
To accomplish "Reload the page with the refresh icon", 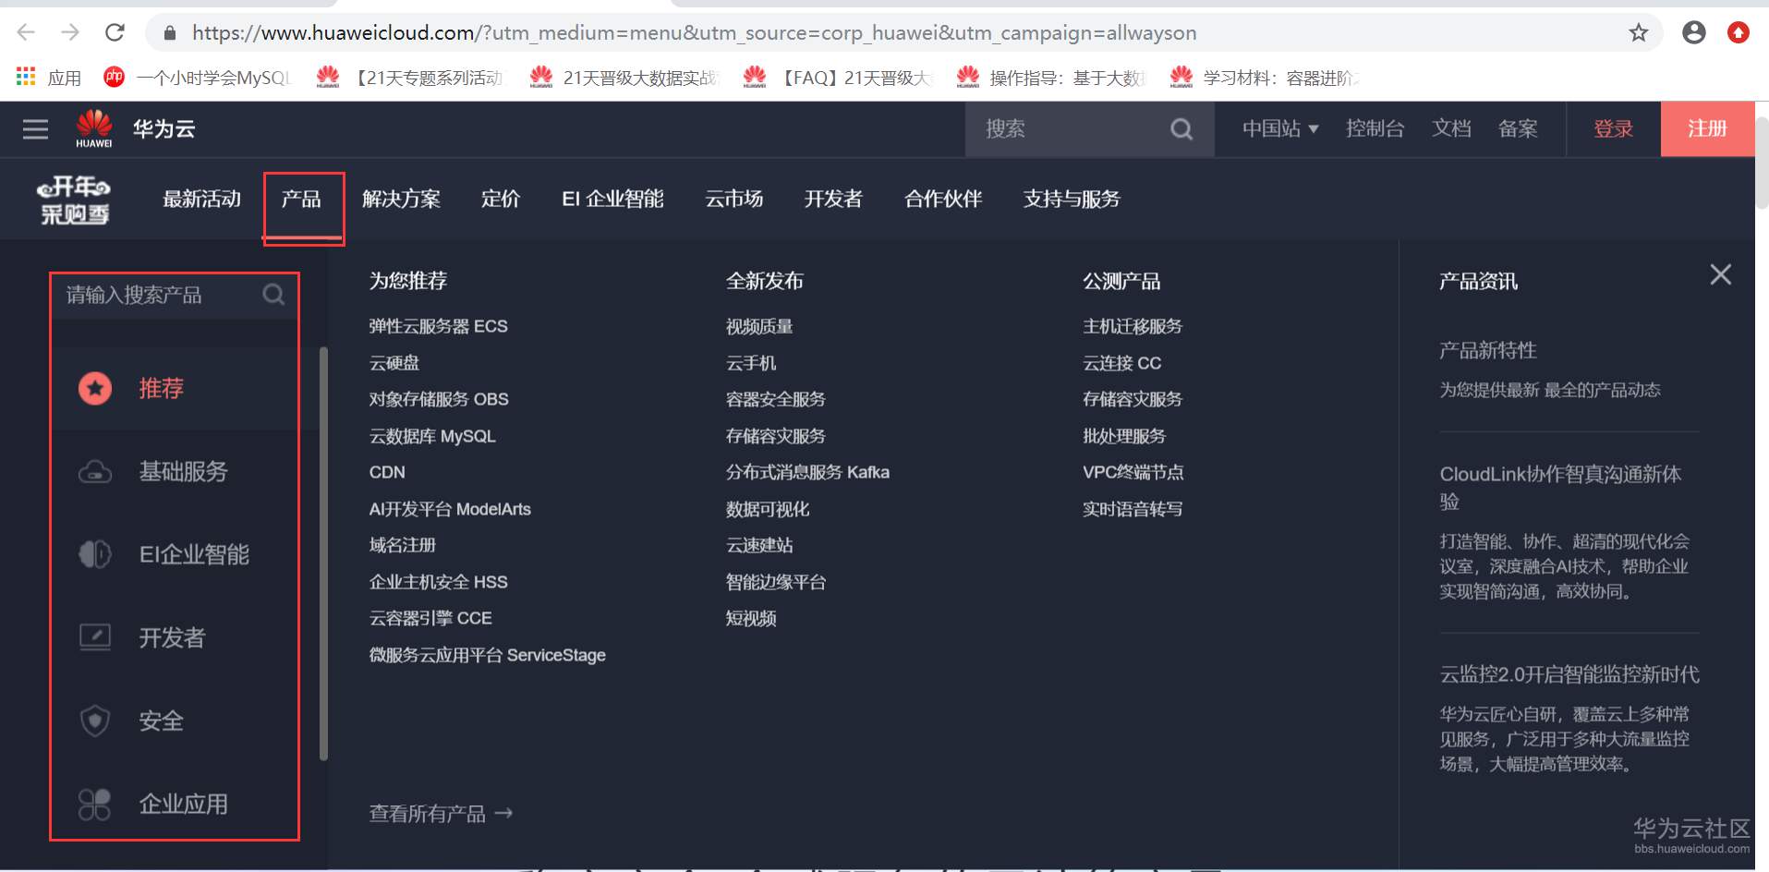I will pos(115,33).
